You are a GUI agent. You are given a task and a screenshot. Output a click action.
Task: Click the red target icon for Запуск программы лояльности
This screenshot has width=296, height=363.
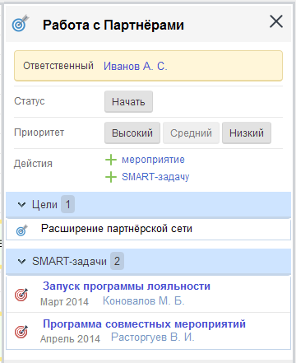click(21, 295)
